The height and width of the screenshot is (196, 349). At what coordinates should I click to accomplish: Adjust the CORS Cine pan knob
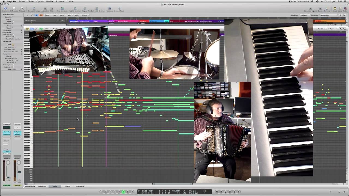[x=8, y=163]
